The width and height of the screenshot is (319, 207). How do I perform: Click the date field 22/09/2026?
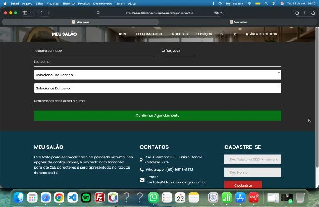[x=179, y=51]
